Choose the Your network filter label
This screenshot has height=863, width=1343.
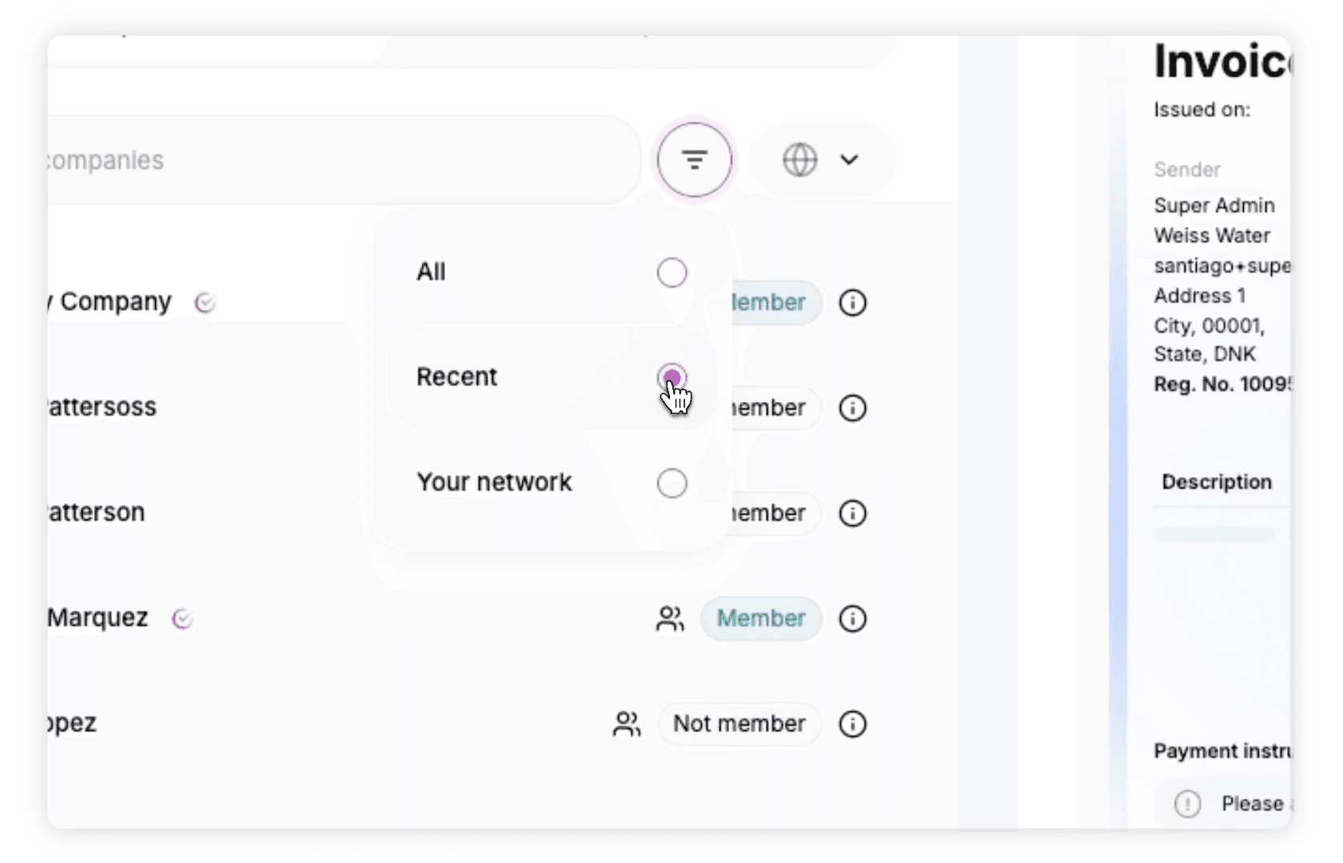point(494,482)
